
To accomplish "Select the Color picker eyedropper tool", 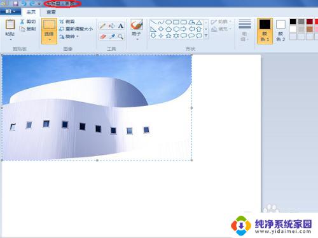I will click(x=111, y=37).
